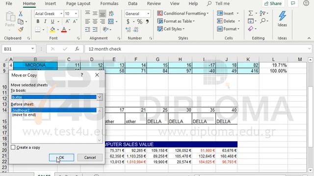Click the Share button

273,3
